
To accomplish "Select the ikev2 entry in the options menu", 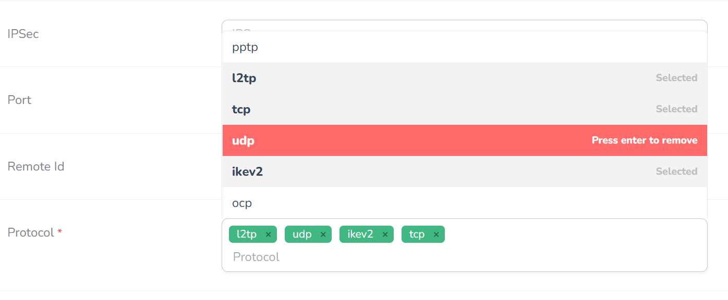I will 464,172.
